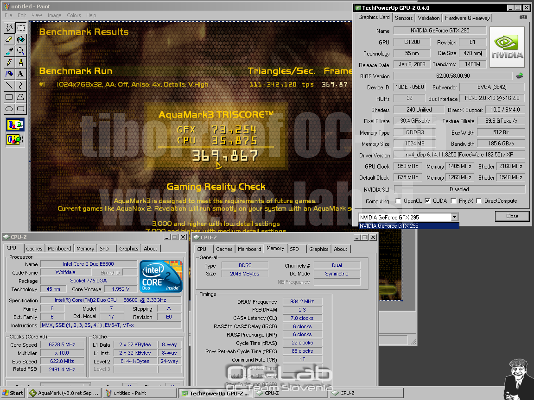Switch to the Validation tab in GPU-Z

coord(429,18)
